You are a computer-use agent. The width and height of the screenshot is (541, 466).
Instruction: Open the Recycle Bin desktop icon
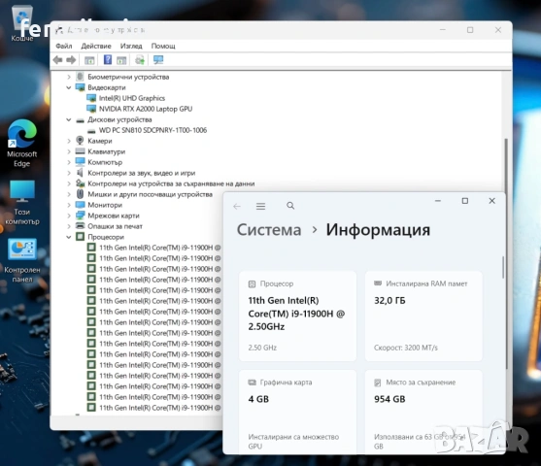[22, 23]
